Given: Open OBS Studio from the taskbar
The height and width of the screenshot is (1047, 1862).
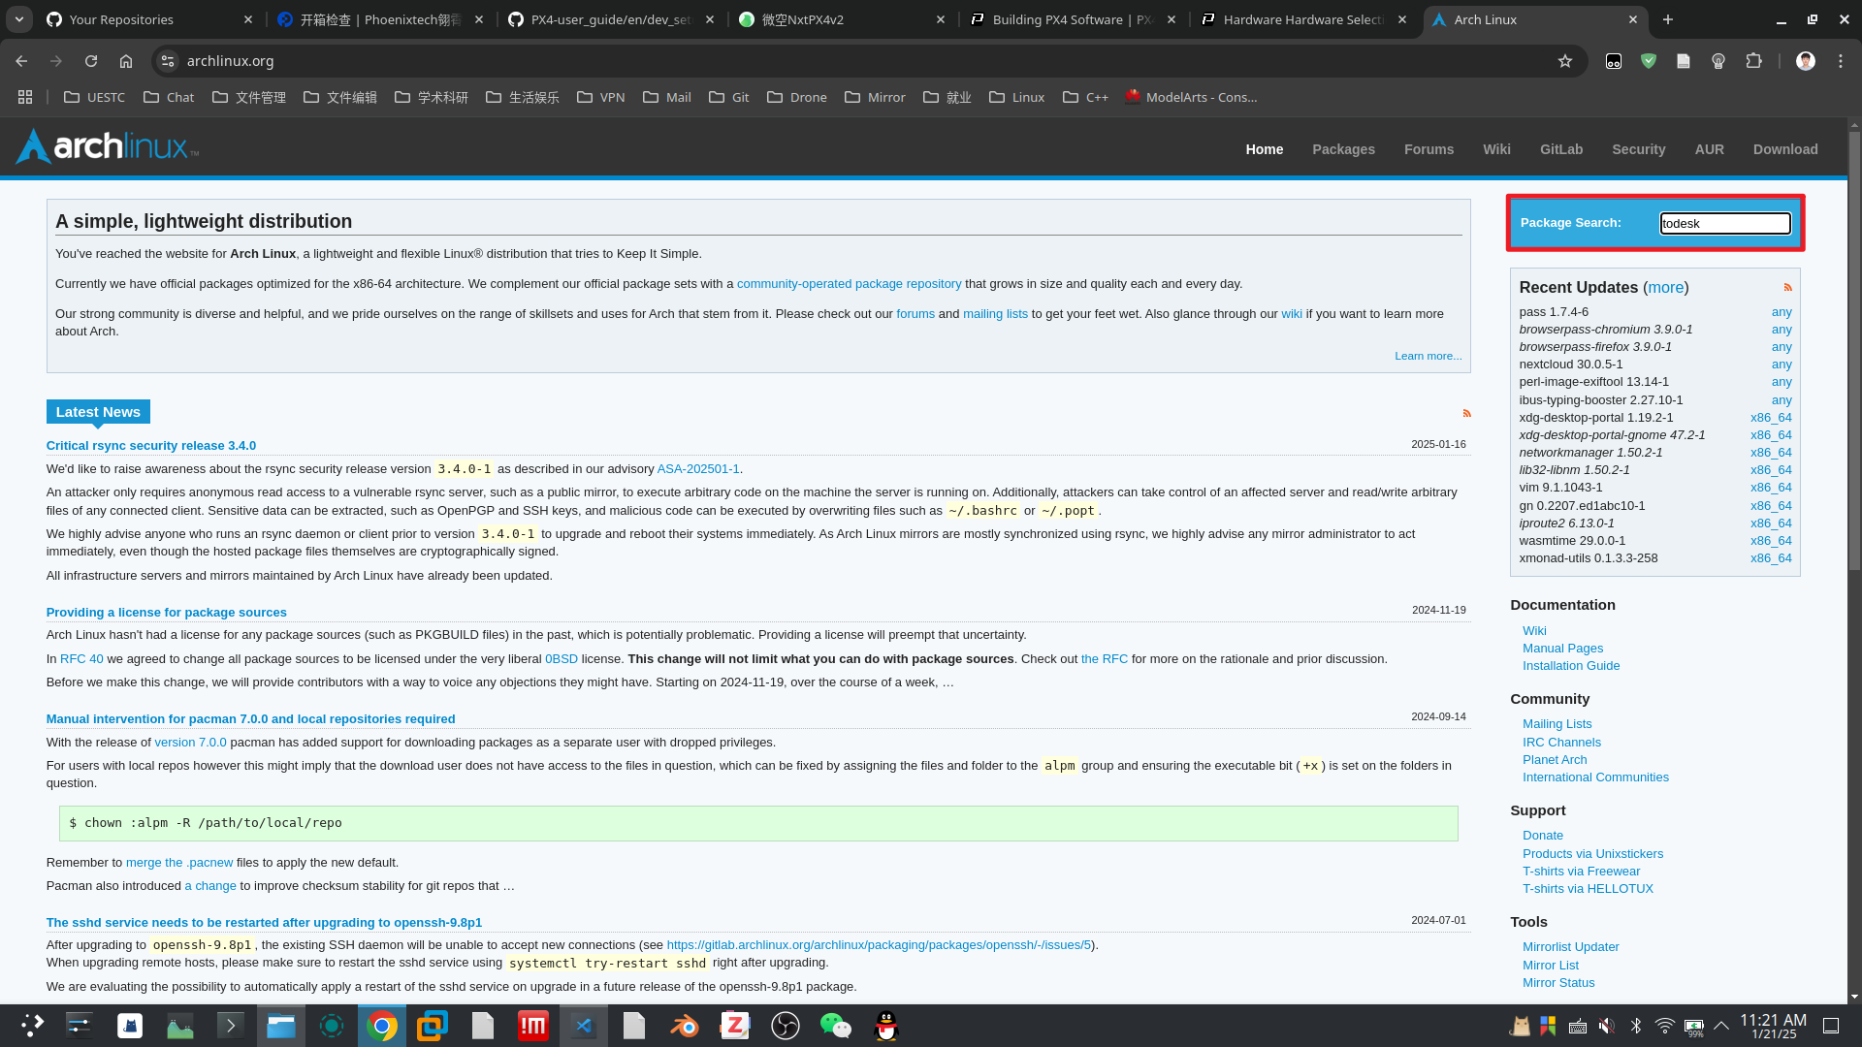Looking at the screenshot, I should coord(786,1026).
